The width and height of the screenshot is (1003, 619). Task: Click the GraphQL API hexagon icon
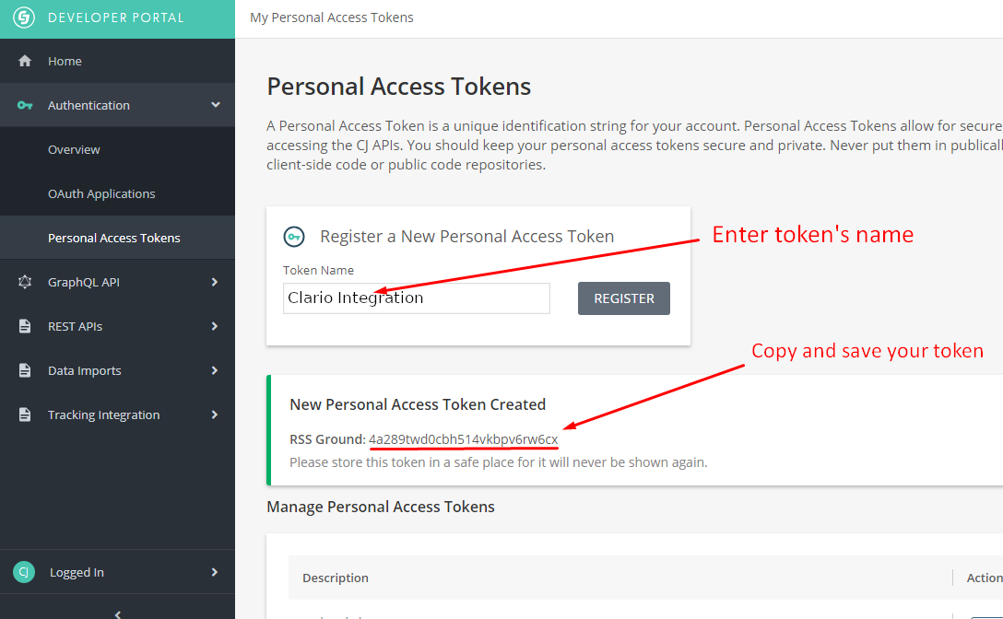(x=25, y=282)
